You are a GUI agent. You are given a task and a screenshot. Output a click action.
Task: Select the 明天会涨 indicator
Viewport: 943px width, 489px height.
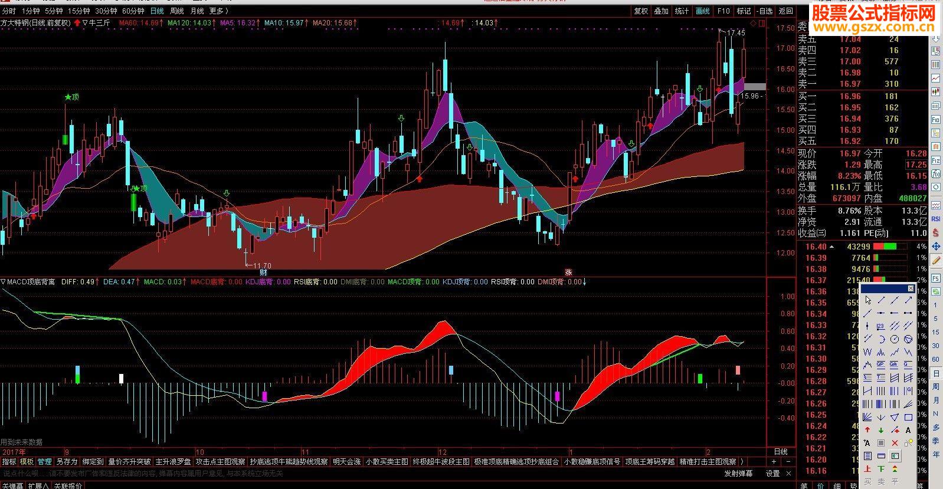pyautogui.click(x=346, y=461)
